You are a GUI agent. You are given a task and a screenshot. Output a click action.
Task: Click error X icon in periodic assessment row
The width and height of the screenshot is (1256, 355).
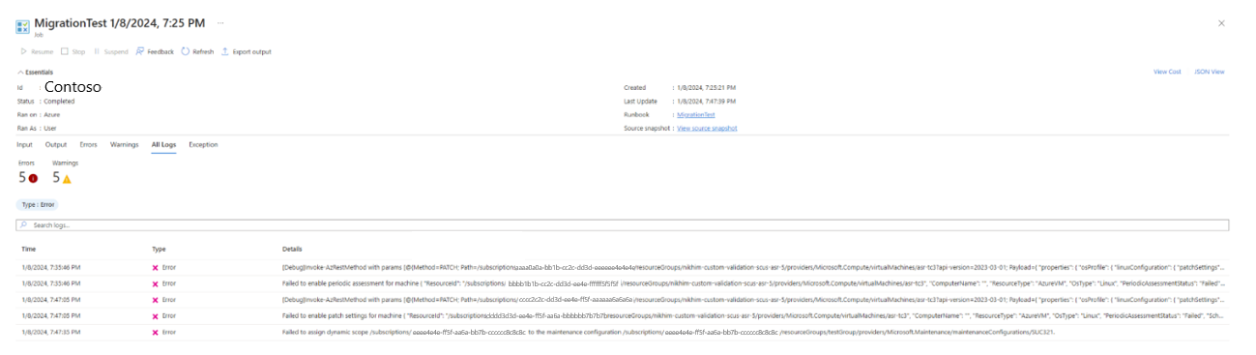pyautogui.click(x=155, y=283)
